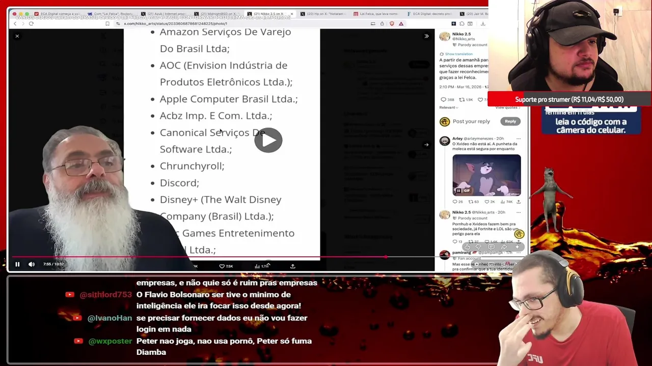Pause the Tom and Jerry GIF
The height and width of the screenshot is (366, 652).
pyautogui.click(x=458, y=191)
